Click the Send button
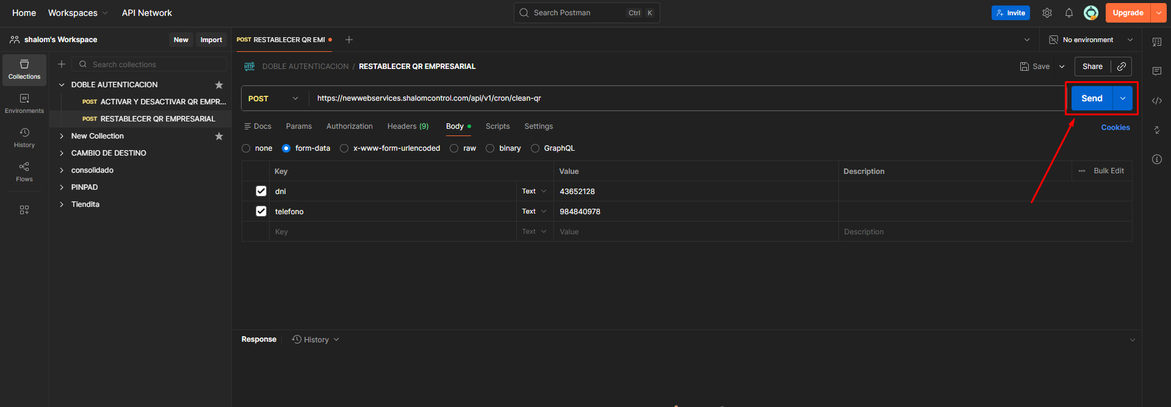This screenshot has height=407, width=1171. click(x=1092, y=98)
